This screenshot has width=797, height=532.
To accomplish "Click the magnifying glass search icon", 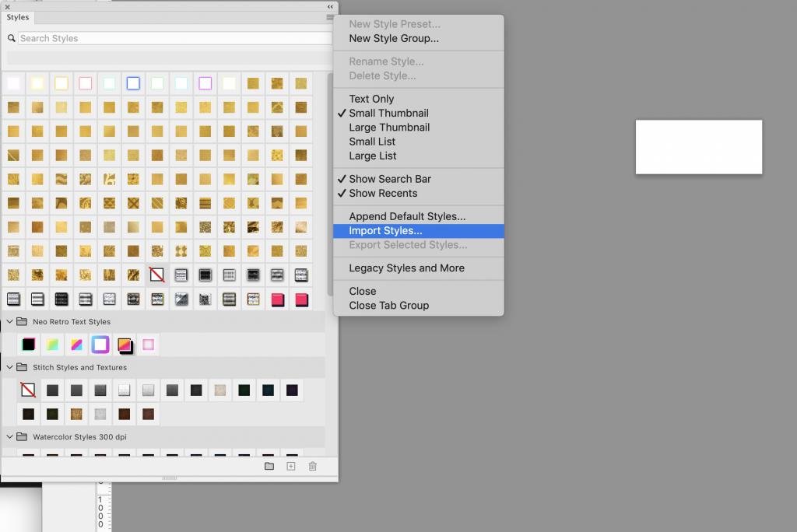I will [12, 38].
